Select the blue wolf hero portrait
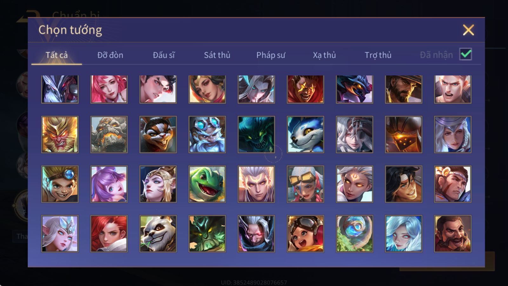 [305, 134]
